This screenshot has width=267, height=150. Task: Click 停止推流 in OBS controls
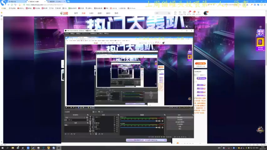[x=180, y=117]
